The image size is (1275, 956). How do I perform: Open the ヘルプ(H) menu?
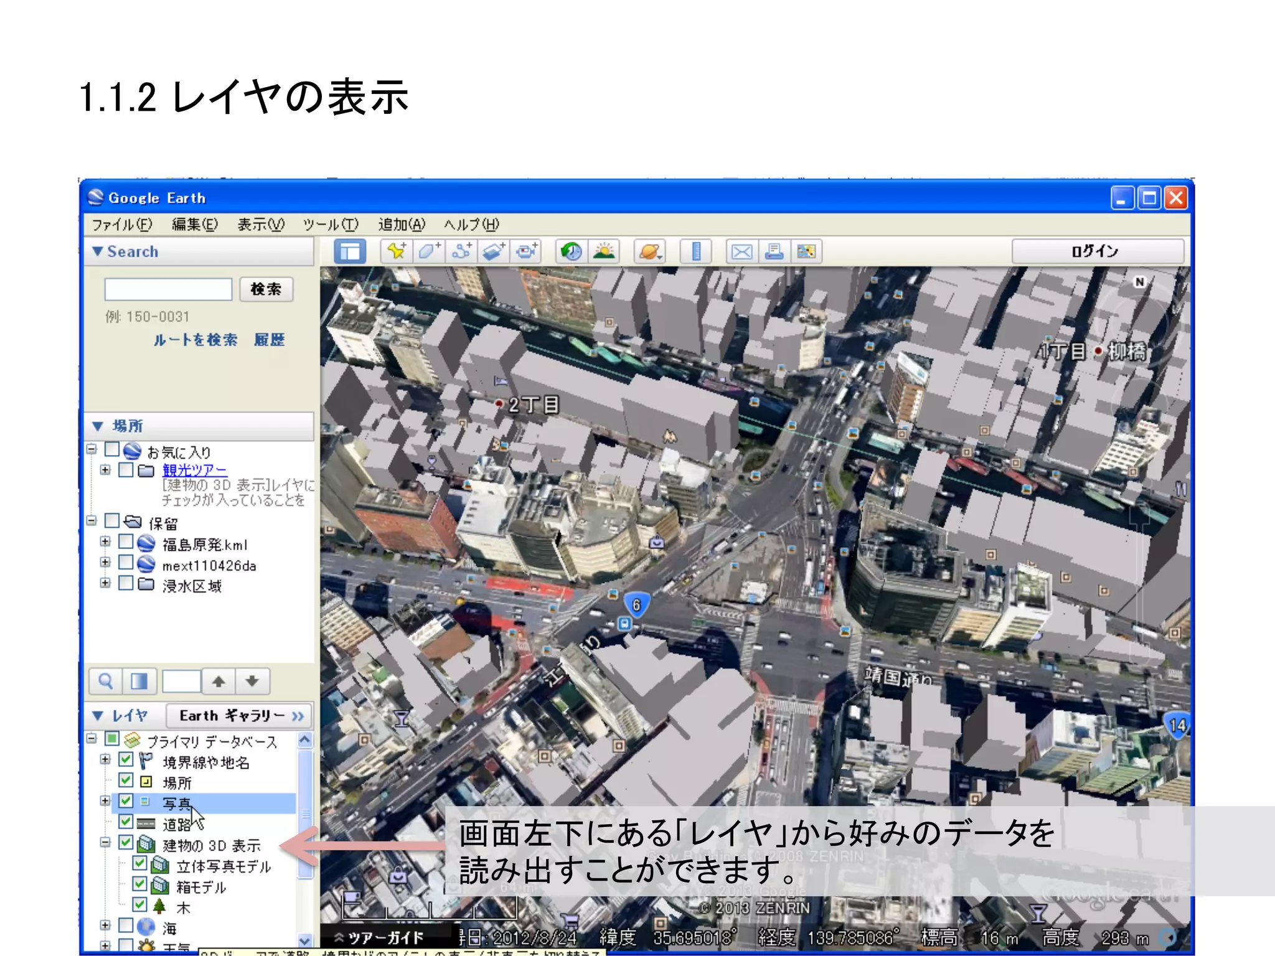[x=471, y=225]
